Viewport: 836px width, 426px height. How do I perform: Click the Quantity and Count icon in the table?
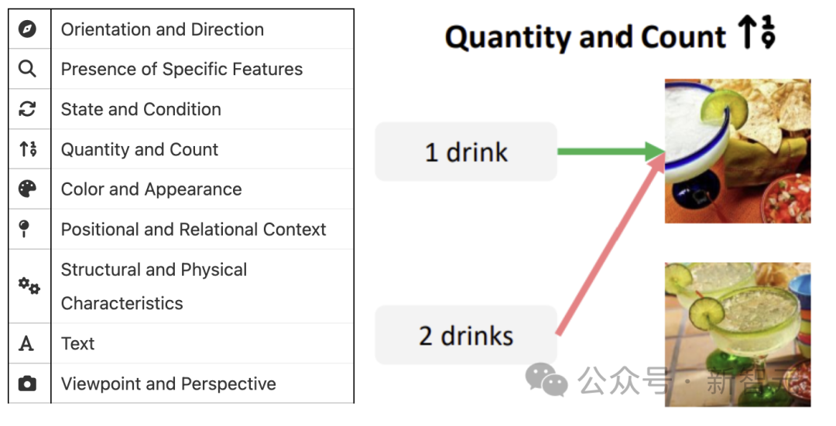click(x=28, y=149)
